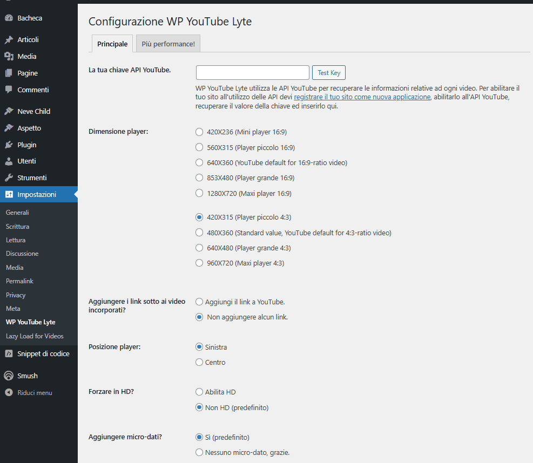Open Commenti menu item
The height and width of the screenshot is (463, 533).
(39, 90)
